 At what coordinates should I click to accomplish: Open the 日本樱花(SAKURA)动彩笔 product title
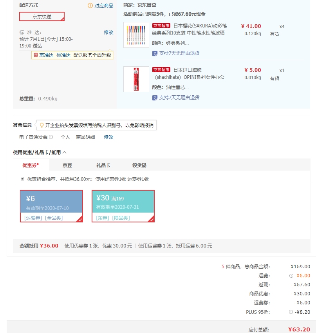(190, 29)
